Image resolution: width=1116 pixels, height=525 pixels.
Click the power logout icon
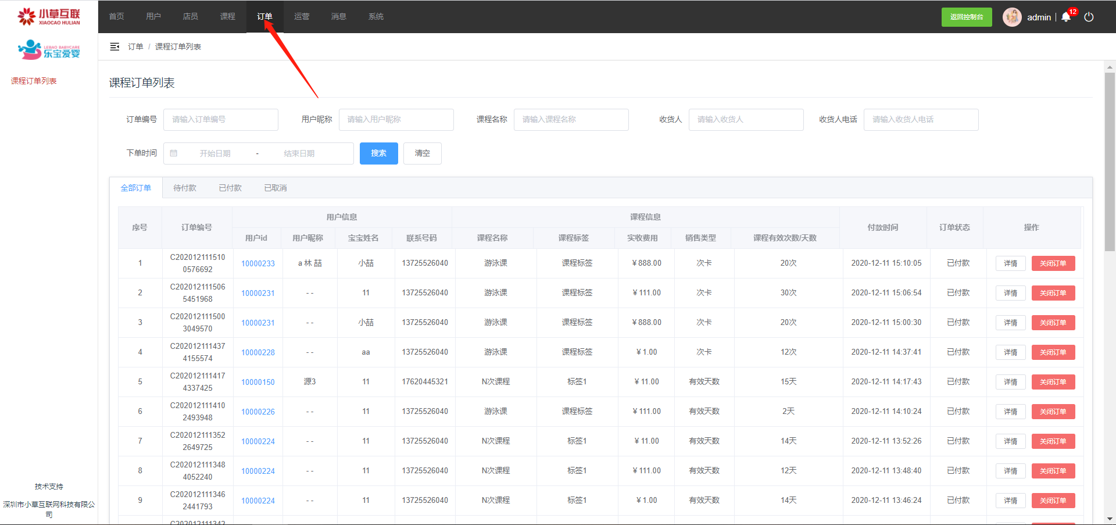tap(1089, 17)
